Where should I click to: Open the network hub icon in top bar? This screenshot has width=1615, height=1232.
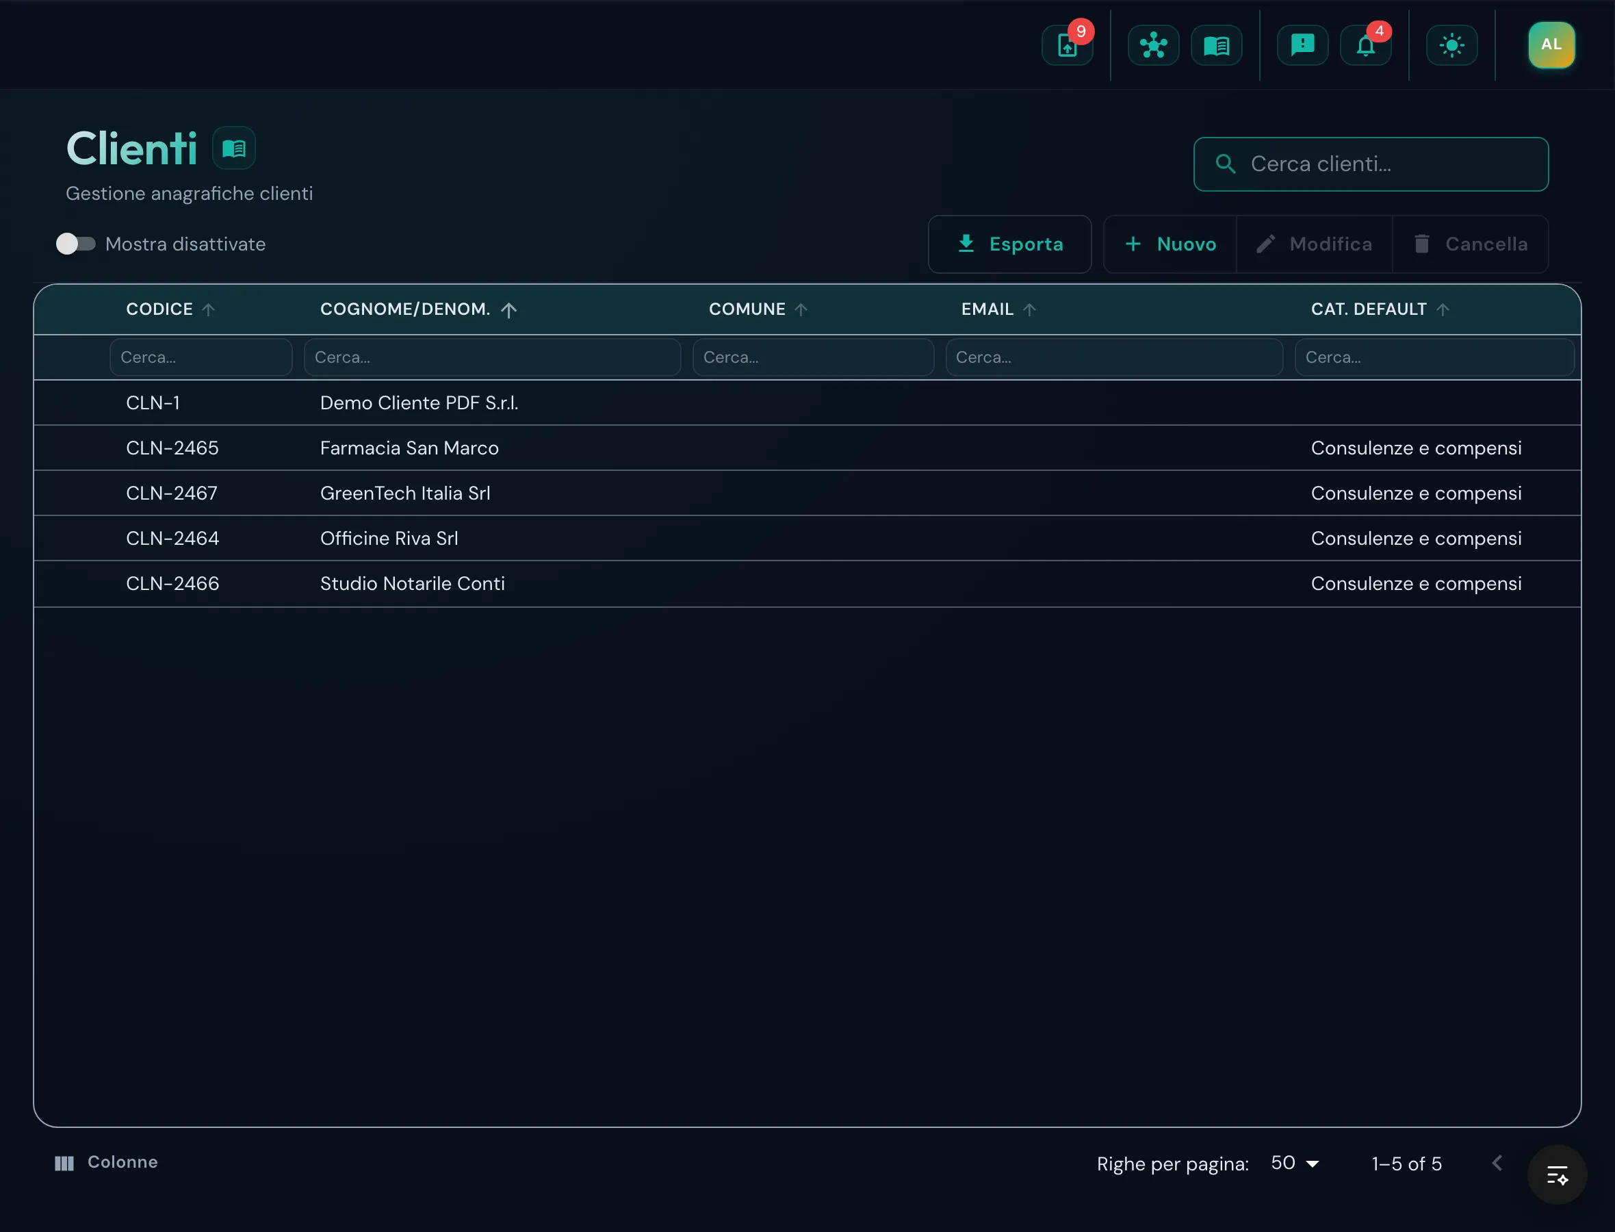pos(1153,45)
